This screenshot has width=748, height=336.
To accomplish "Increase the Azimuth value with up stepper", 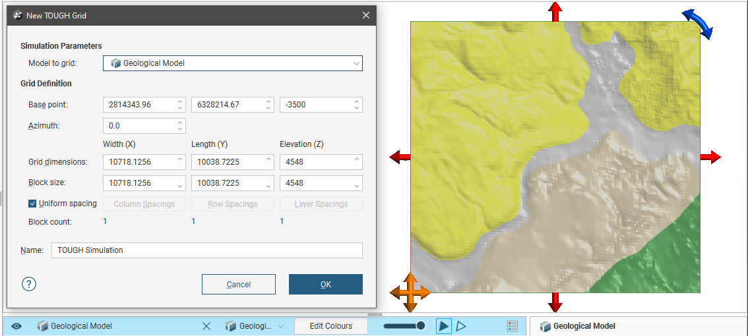I will [180, 123].
